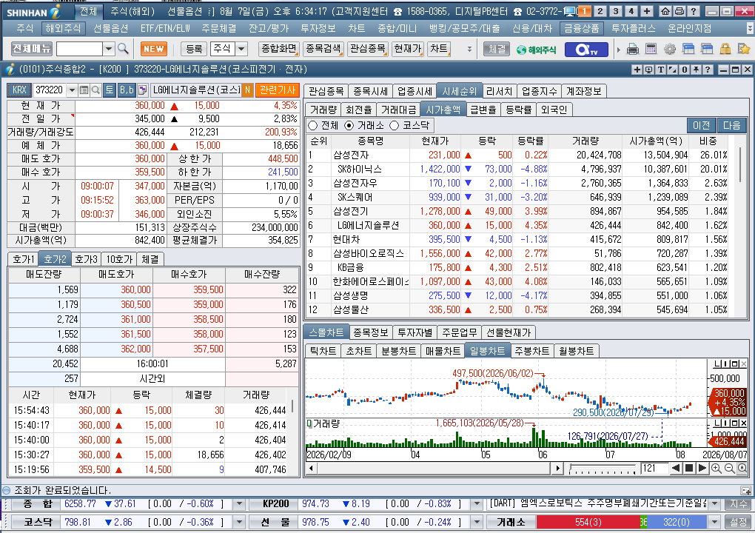Viewport: 755px width, 533px height.
Task: Click the orange NEW icon
Action: click(x=154, y=49)
